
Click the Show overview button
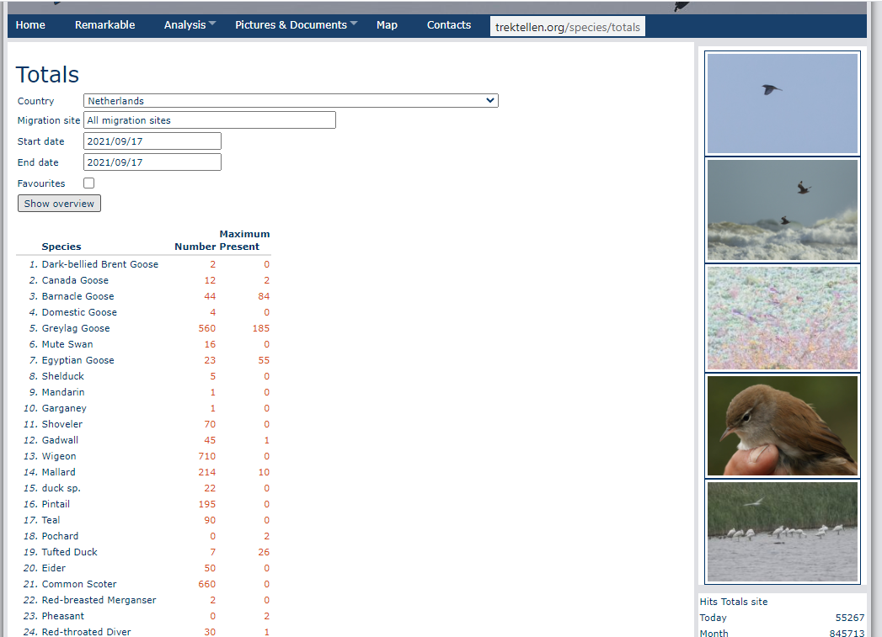pyautogui.click(x=59, y=203)
